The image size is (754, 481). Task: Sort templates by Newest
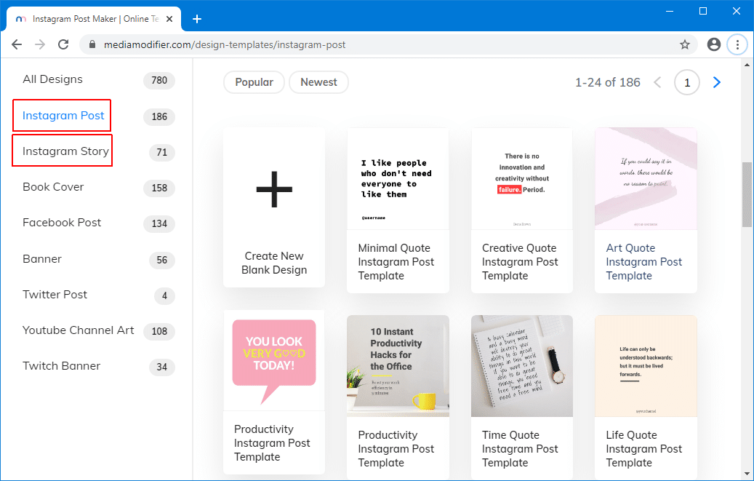tap(318, 82)
